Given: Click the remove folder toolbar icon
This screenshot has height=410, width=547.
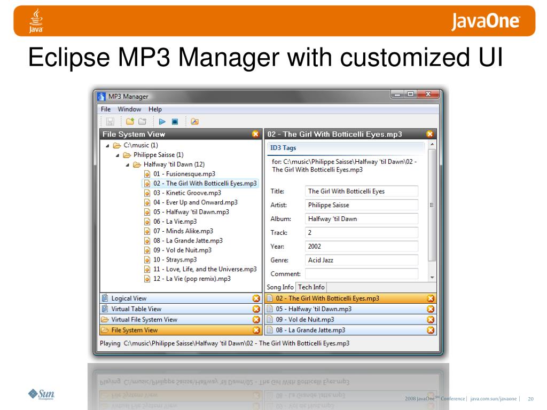Looking at the screenshot, I should click(x=142, y=121).
